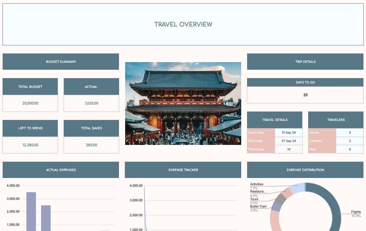Select the Start Date label cell
366x231 pixels.
click(261, 133)
